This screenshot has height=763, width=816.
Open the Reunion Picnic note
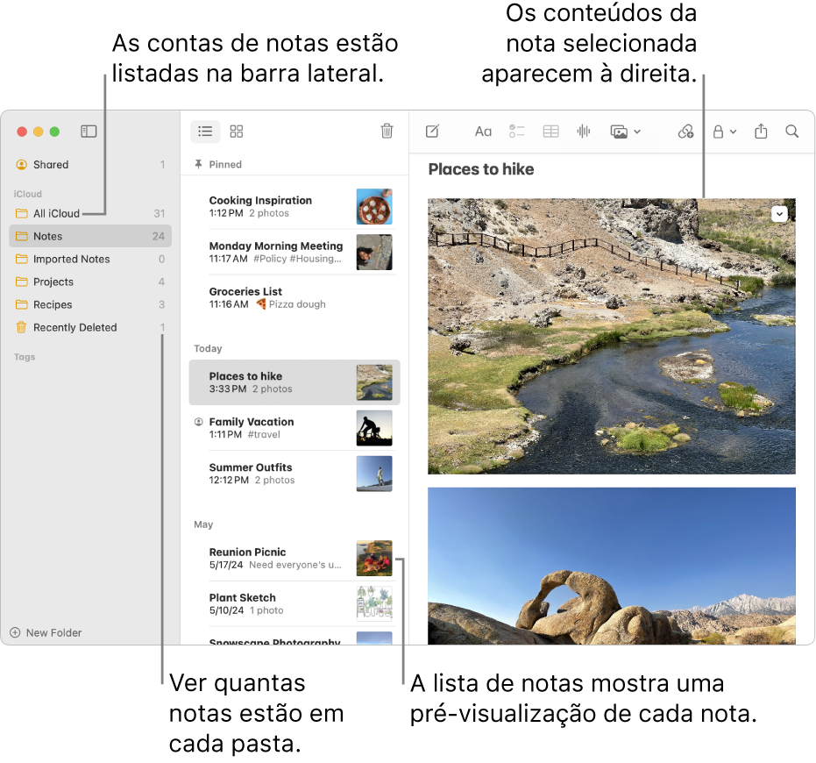[x=294, y=559]
